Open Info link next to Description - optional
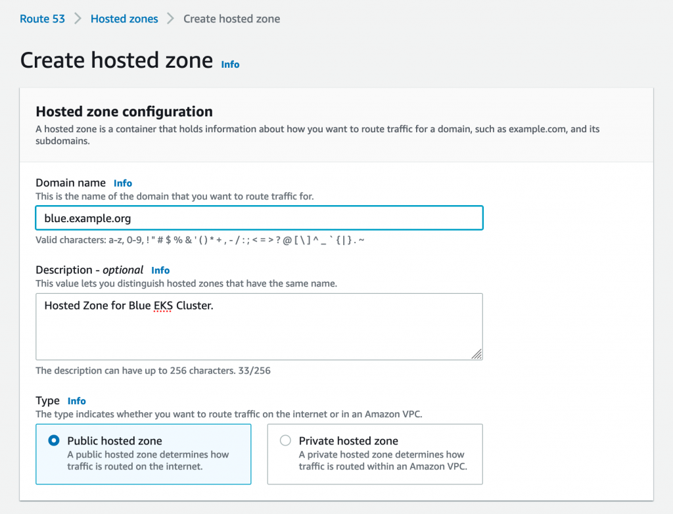 pyautogui.click(x=160, y=271)
